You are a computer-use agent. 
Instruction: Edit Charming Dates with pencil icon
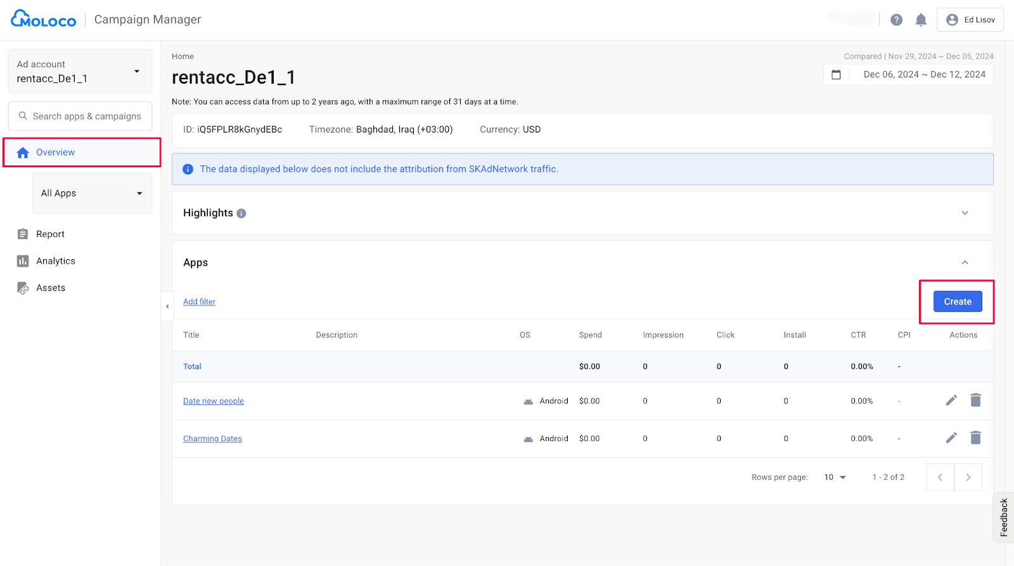(951, 437)
